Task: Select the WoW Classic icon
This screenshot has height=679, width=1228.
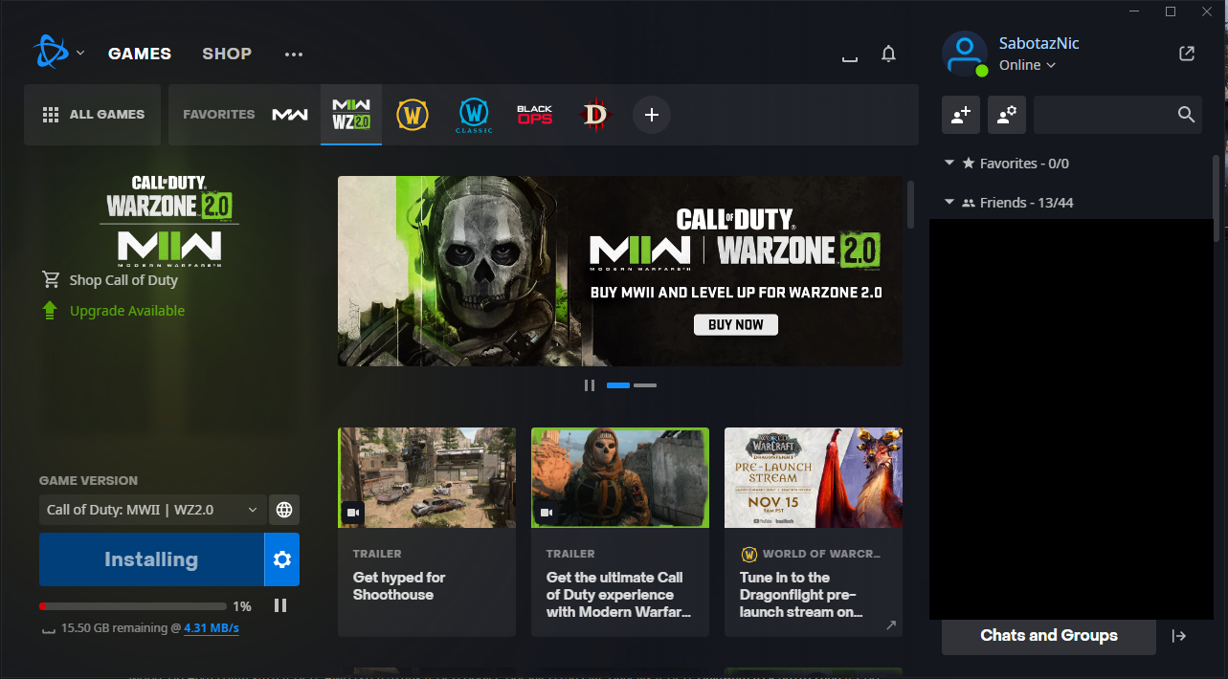Action: point(474,115)
